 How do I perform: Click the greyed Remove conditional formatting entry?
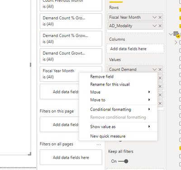[118, 117]
